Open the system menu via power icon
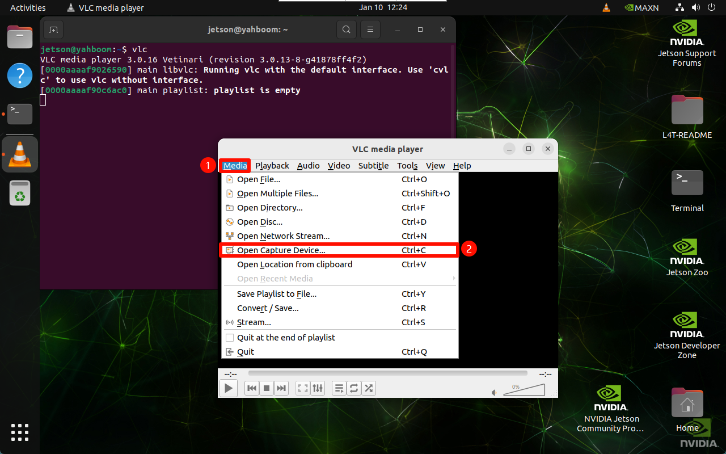 pos(711,8)
